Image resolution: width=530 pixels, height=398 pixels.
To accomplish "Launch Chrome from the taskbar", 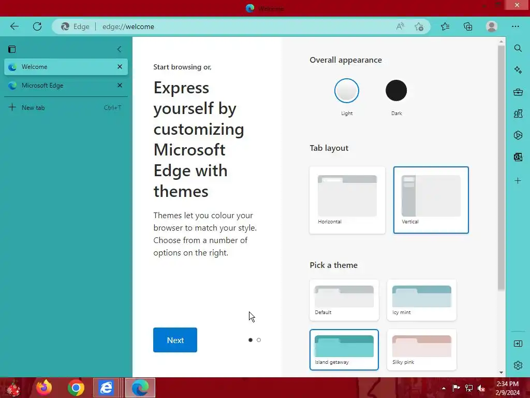I will [x=76, y=388].
